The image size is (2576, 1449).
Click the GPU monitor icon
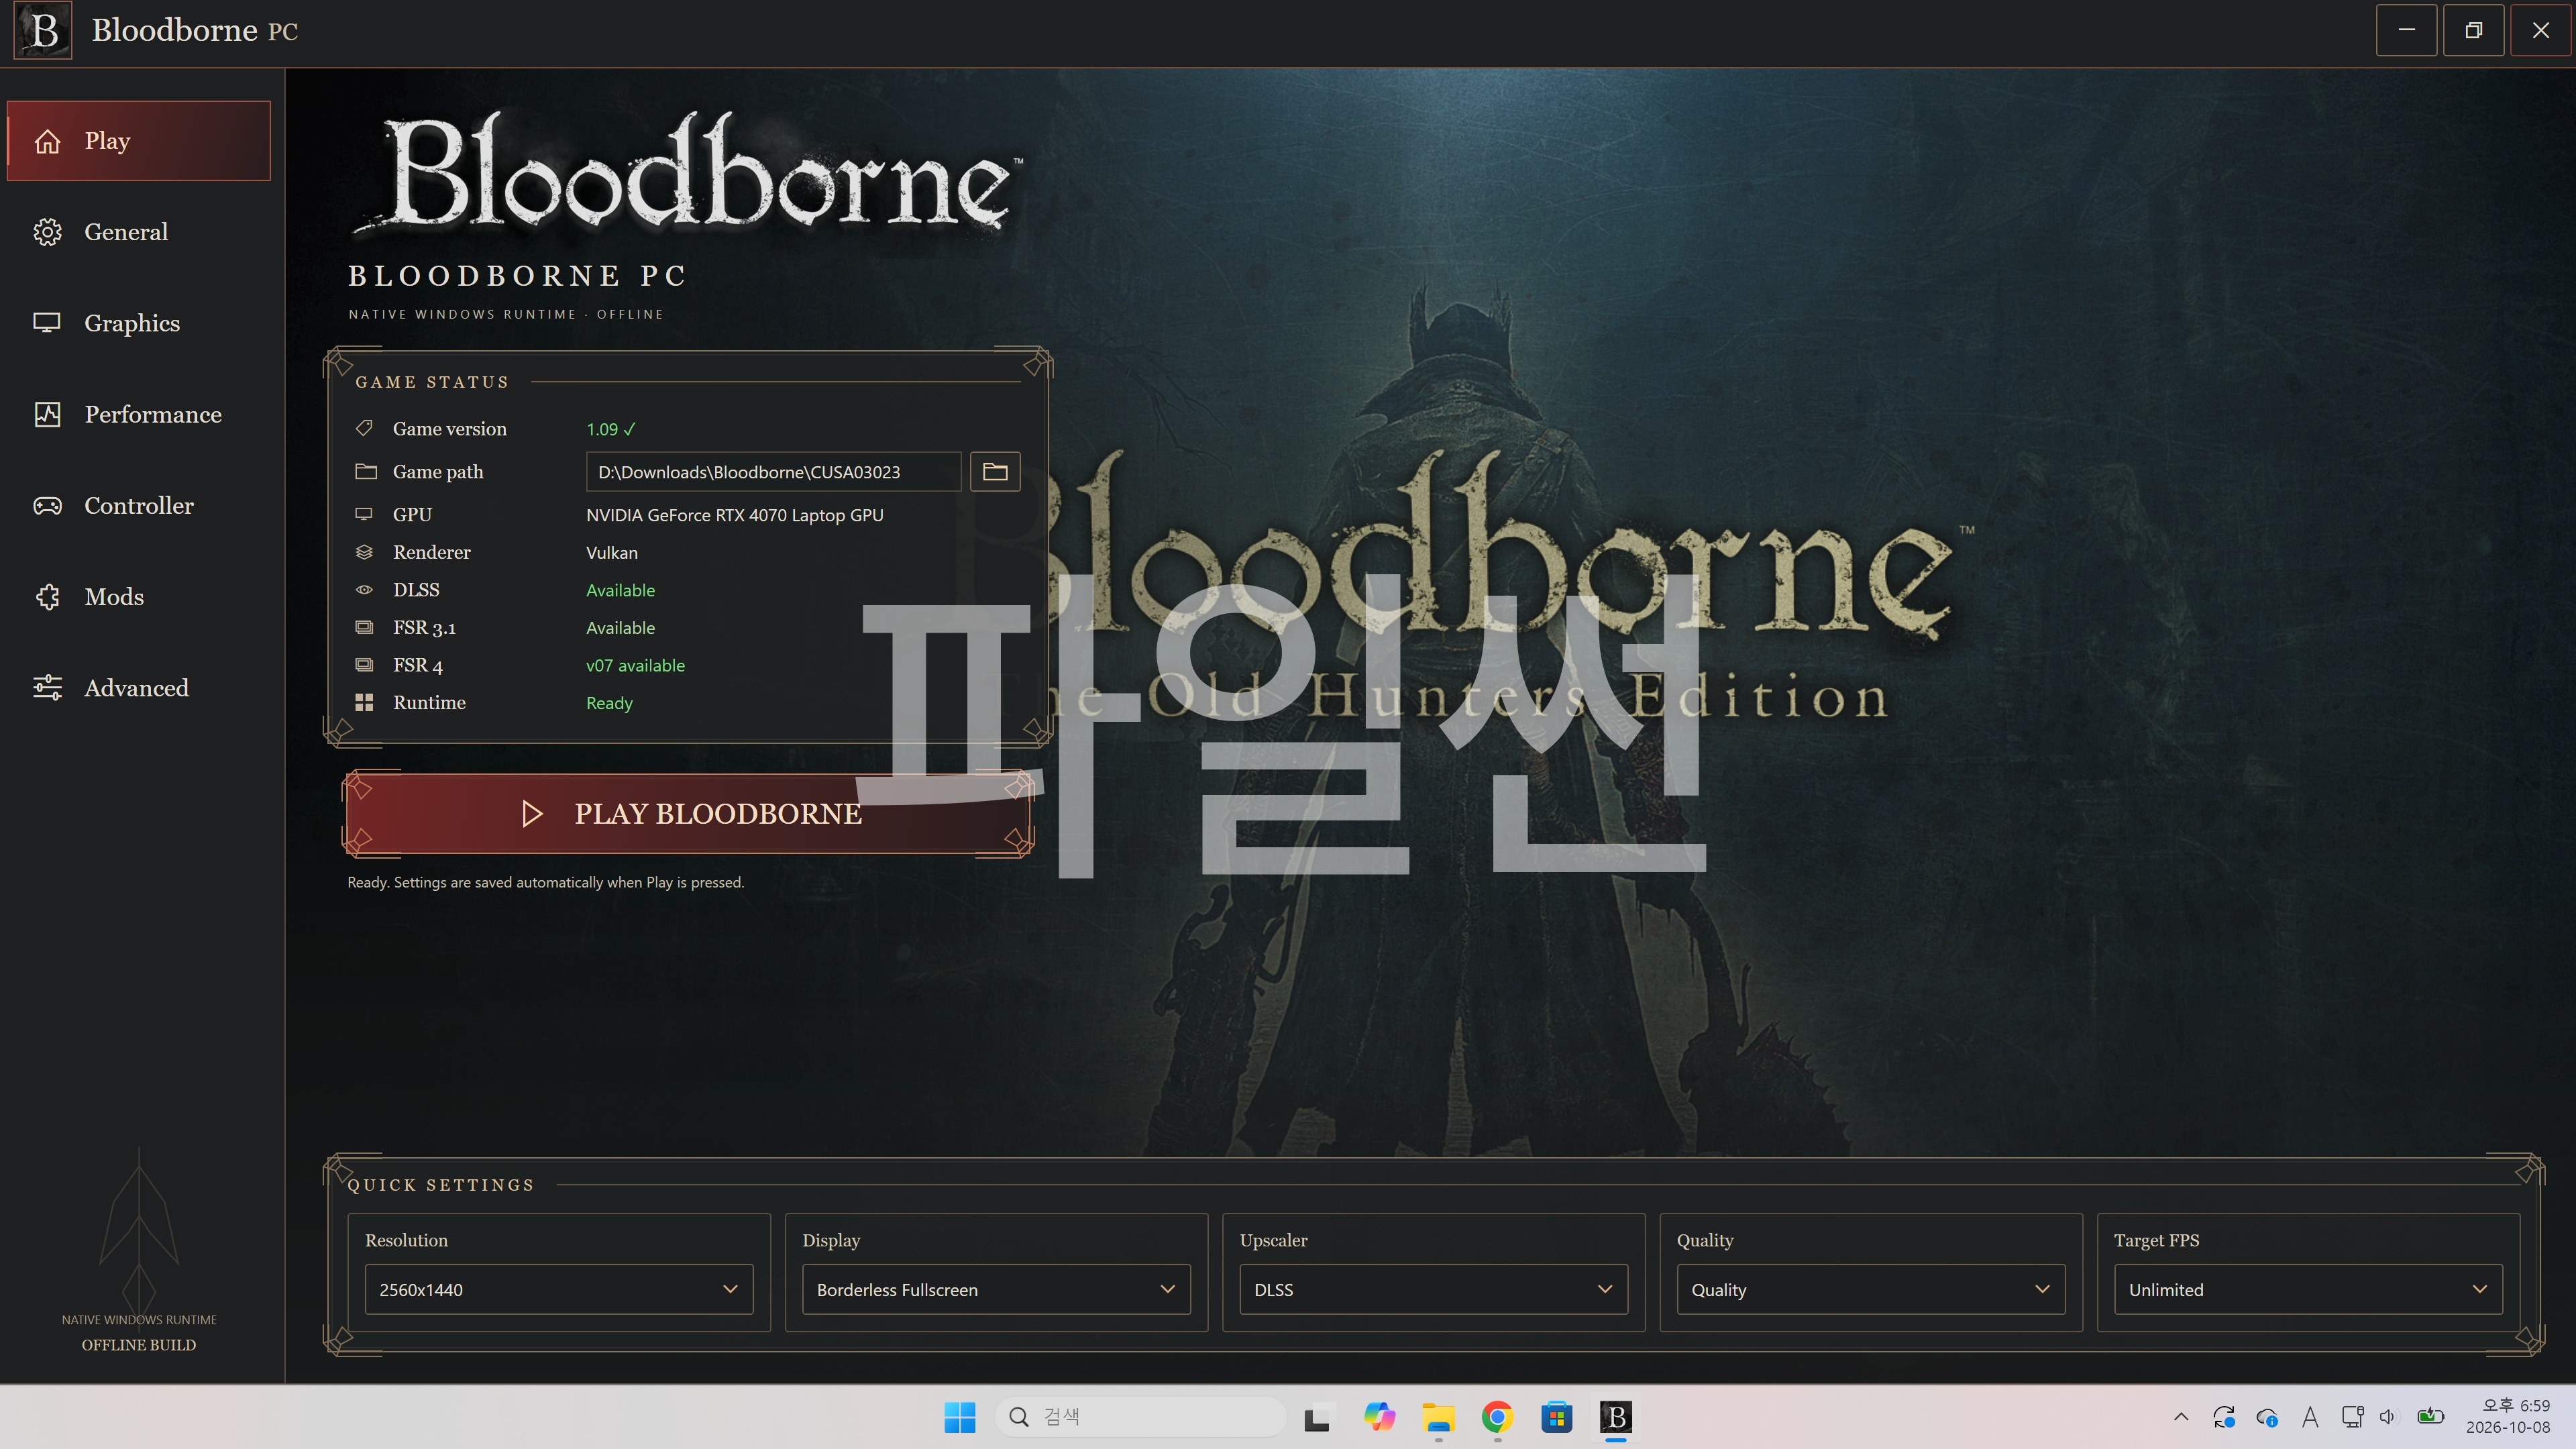click(364, 514)
